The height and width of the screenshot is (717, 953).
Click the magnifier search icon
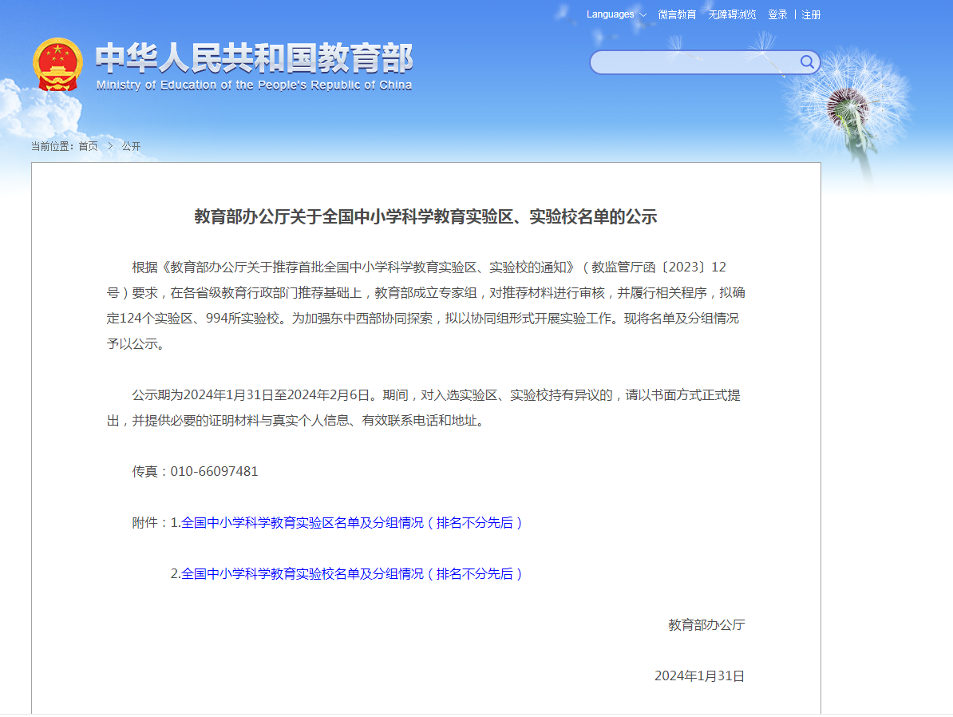pyautogui.click(x=806, y=62)
